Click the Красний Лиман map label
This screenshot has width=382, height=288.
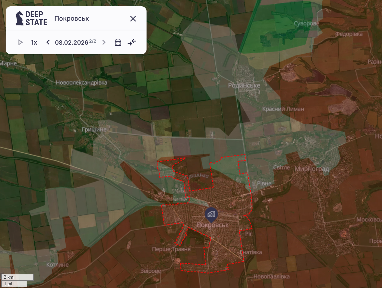(283, 109)
